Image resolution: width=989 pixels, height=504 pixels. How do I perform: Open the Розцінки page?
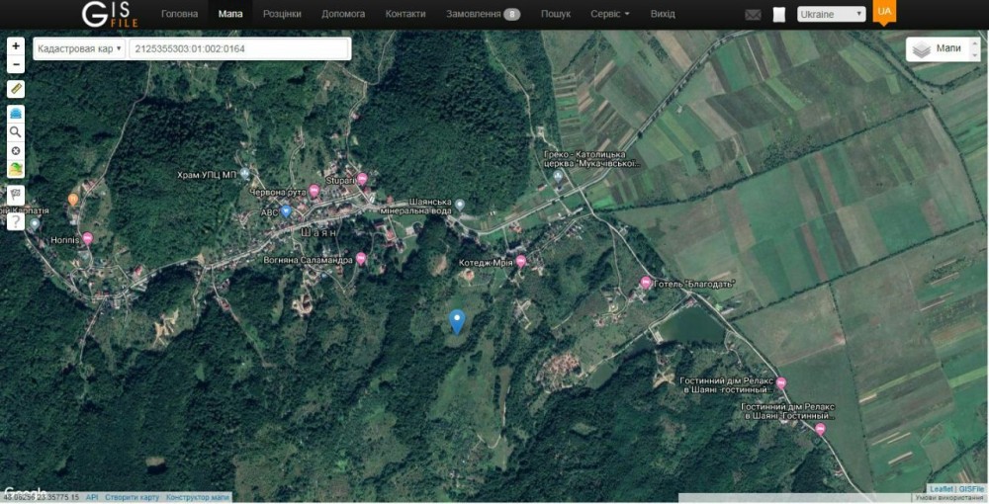click(282, 14)
